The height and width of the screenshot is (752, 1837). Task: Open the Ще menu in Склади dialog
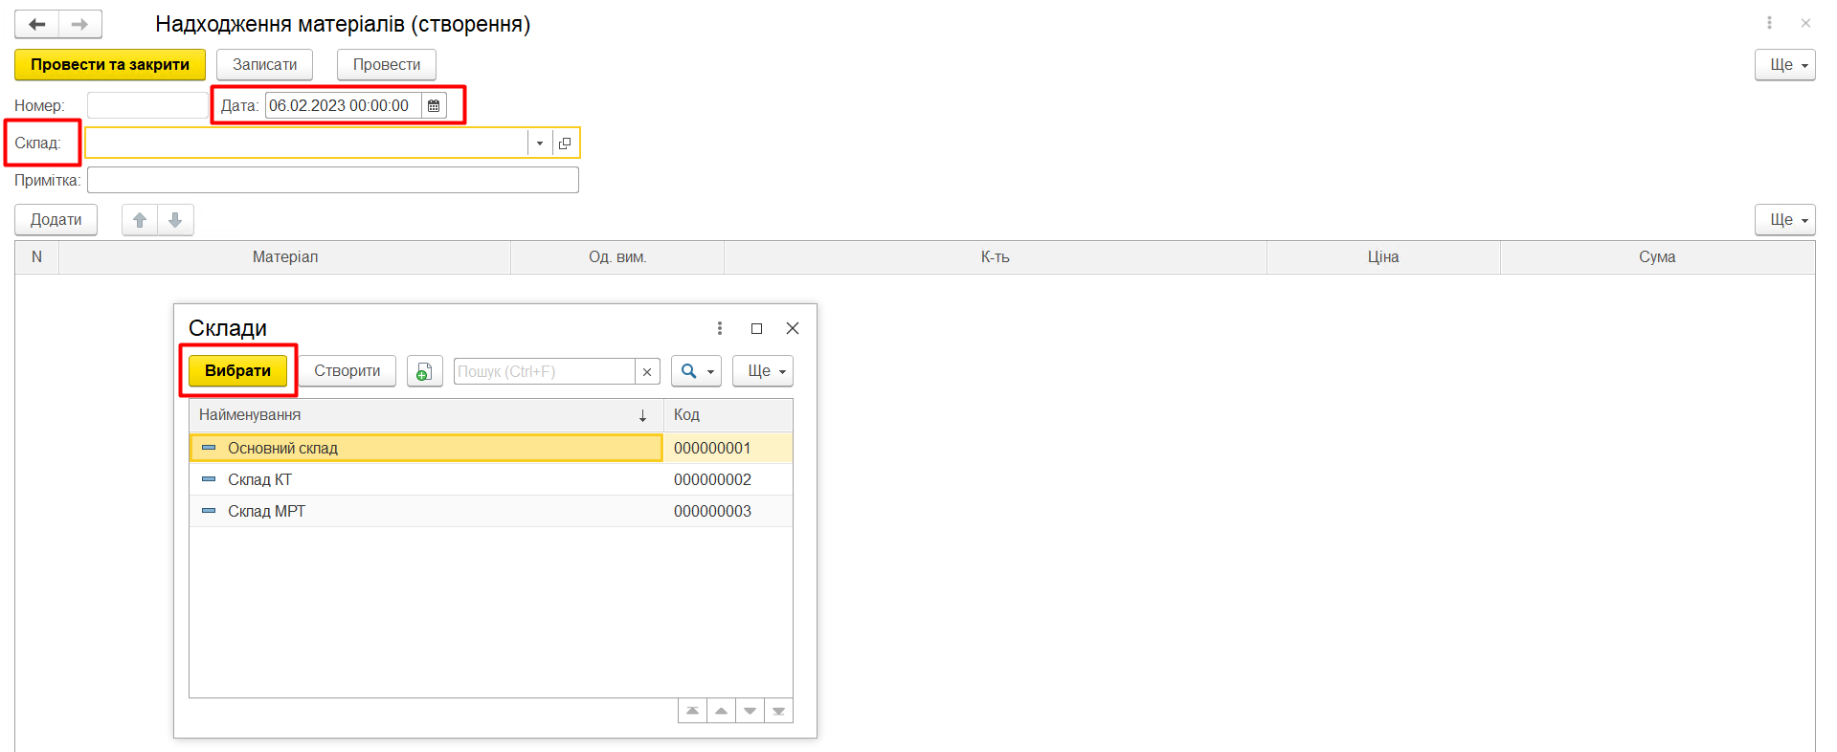762,371
